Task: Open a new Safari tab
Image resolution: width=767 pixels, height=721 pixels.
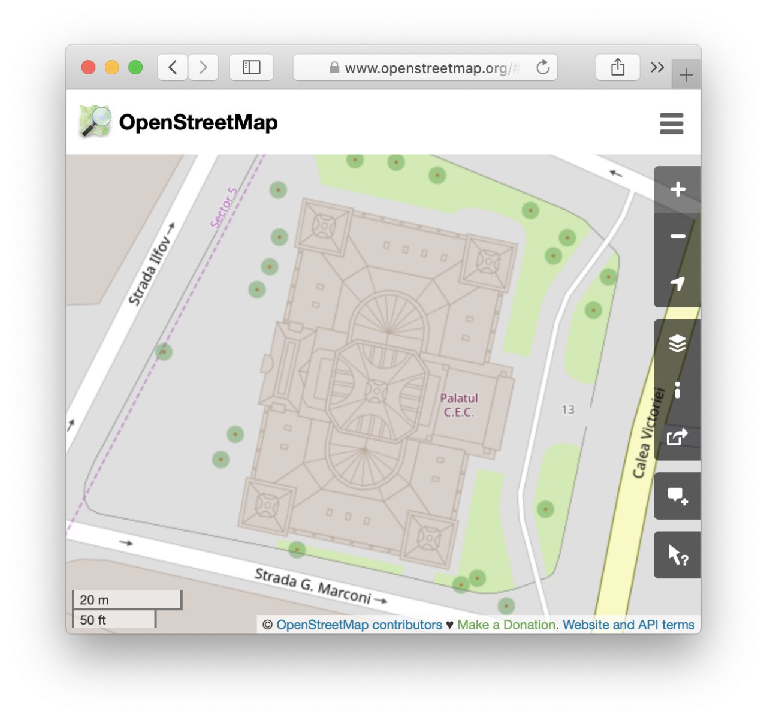Action: coord(686,75)
